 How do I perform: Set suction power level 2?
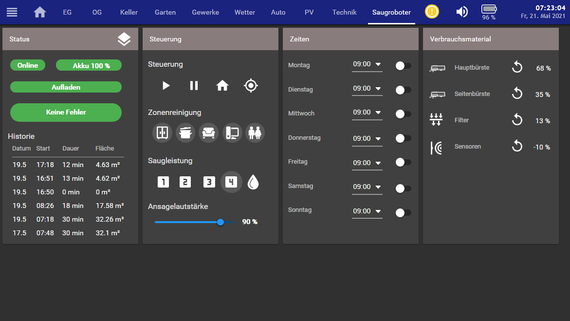point(185,182)
